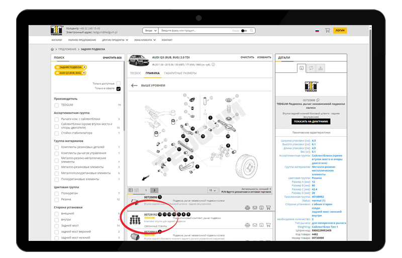Switch to ГАБАРИТНЫЕ РАЗМЕРЫ tab

click(180, 73)
